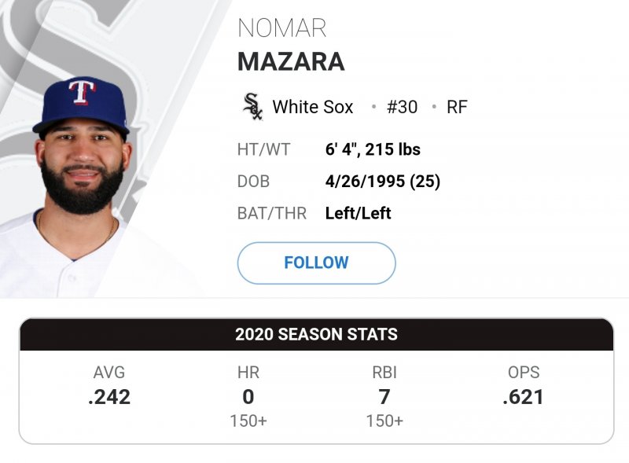Image resolution: width=629 pixels, height=463 pixels.
Task: Click the 150+ rank under RBI
Action: pos(384,421)
